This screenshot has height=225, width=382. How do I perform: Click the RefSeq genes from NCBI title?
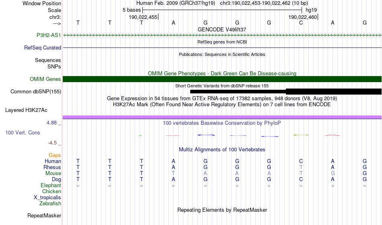coord(222,42)
